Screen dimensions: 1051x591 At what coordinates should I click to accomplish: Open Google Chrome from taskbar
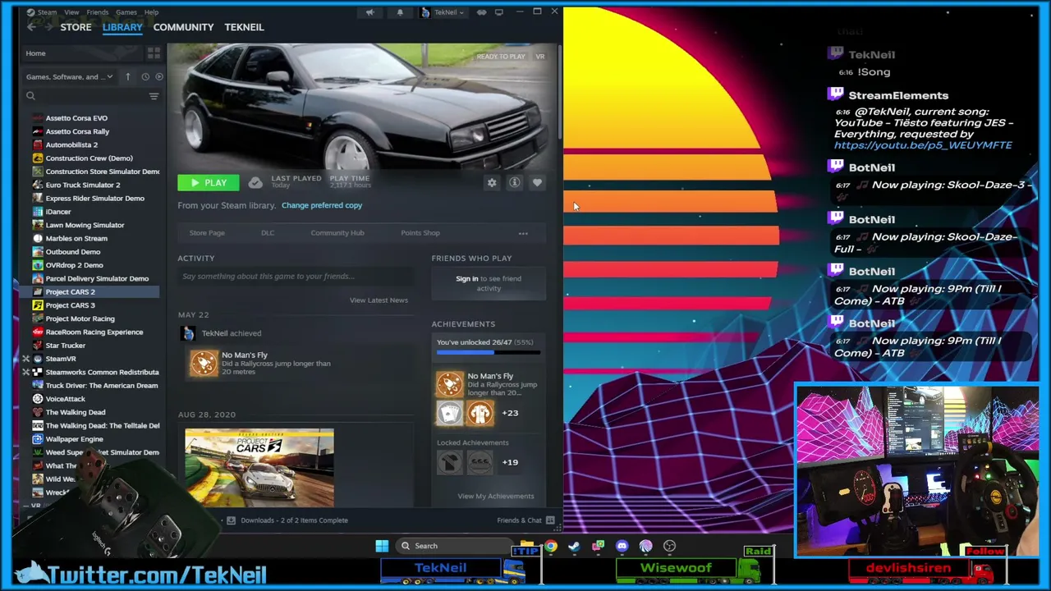(551, 546)
